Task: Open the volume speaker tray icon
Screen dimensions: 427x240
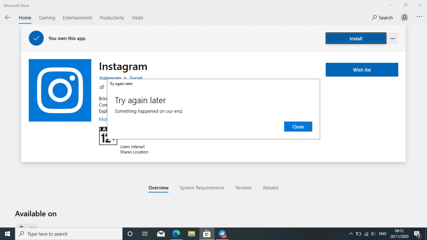Action: tap(373, 234)
